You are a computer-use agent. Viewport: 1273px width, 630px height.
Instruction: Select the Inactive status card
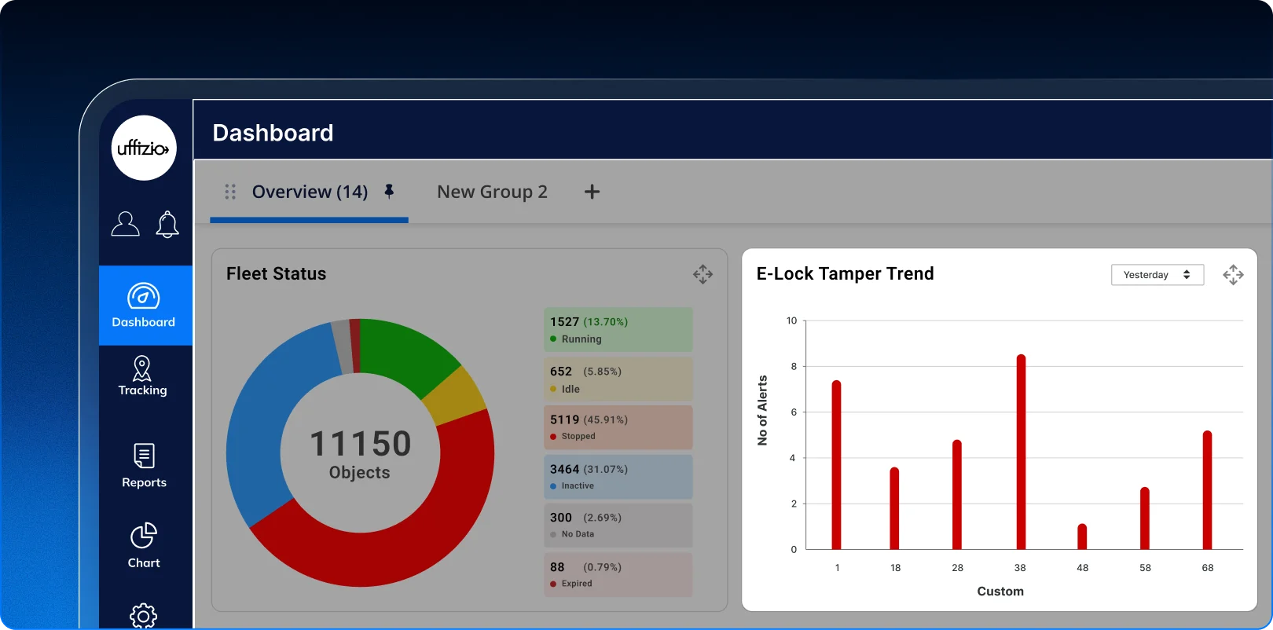(618, 477)
